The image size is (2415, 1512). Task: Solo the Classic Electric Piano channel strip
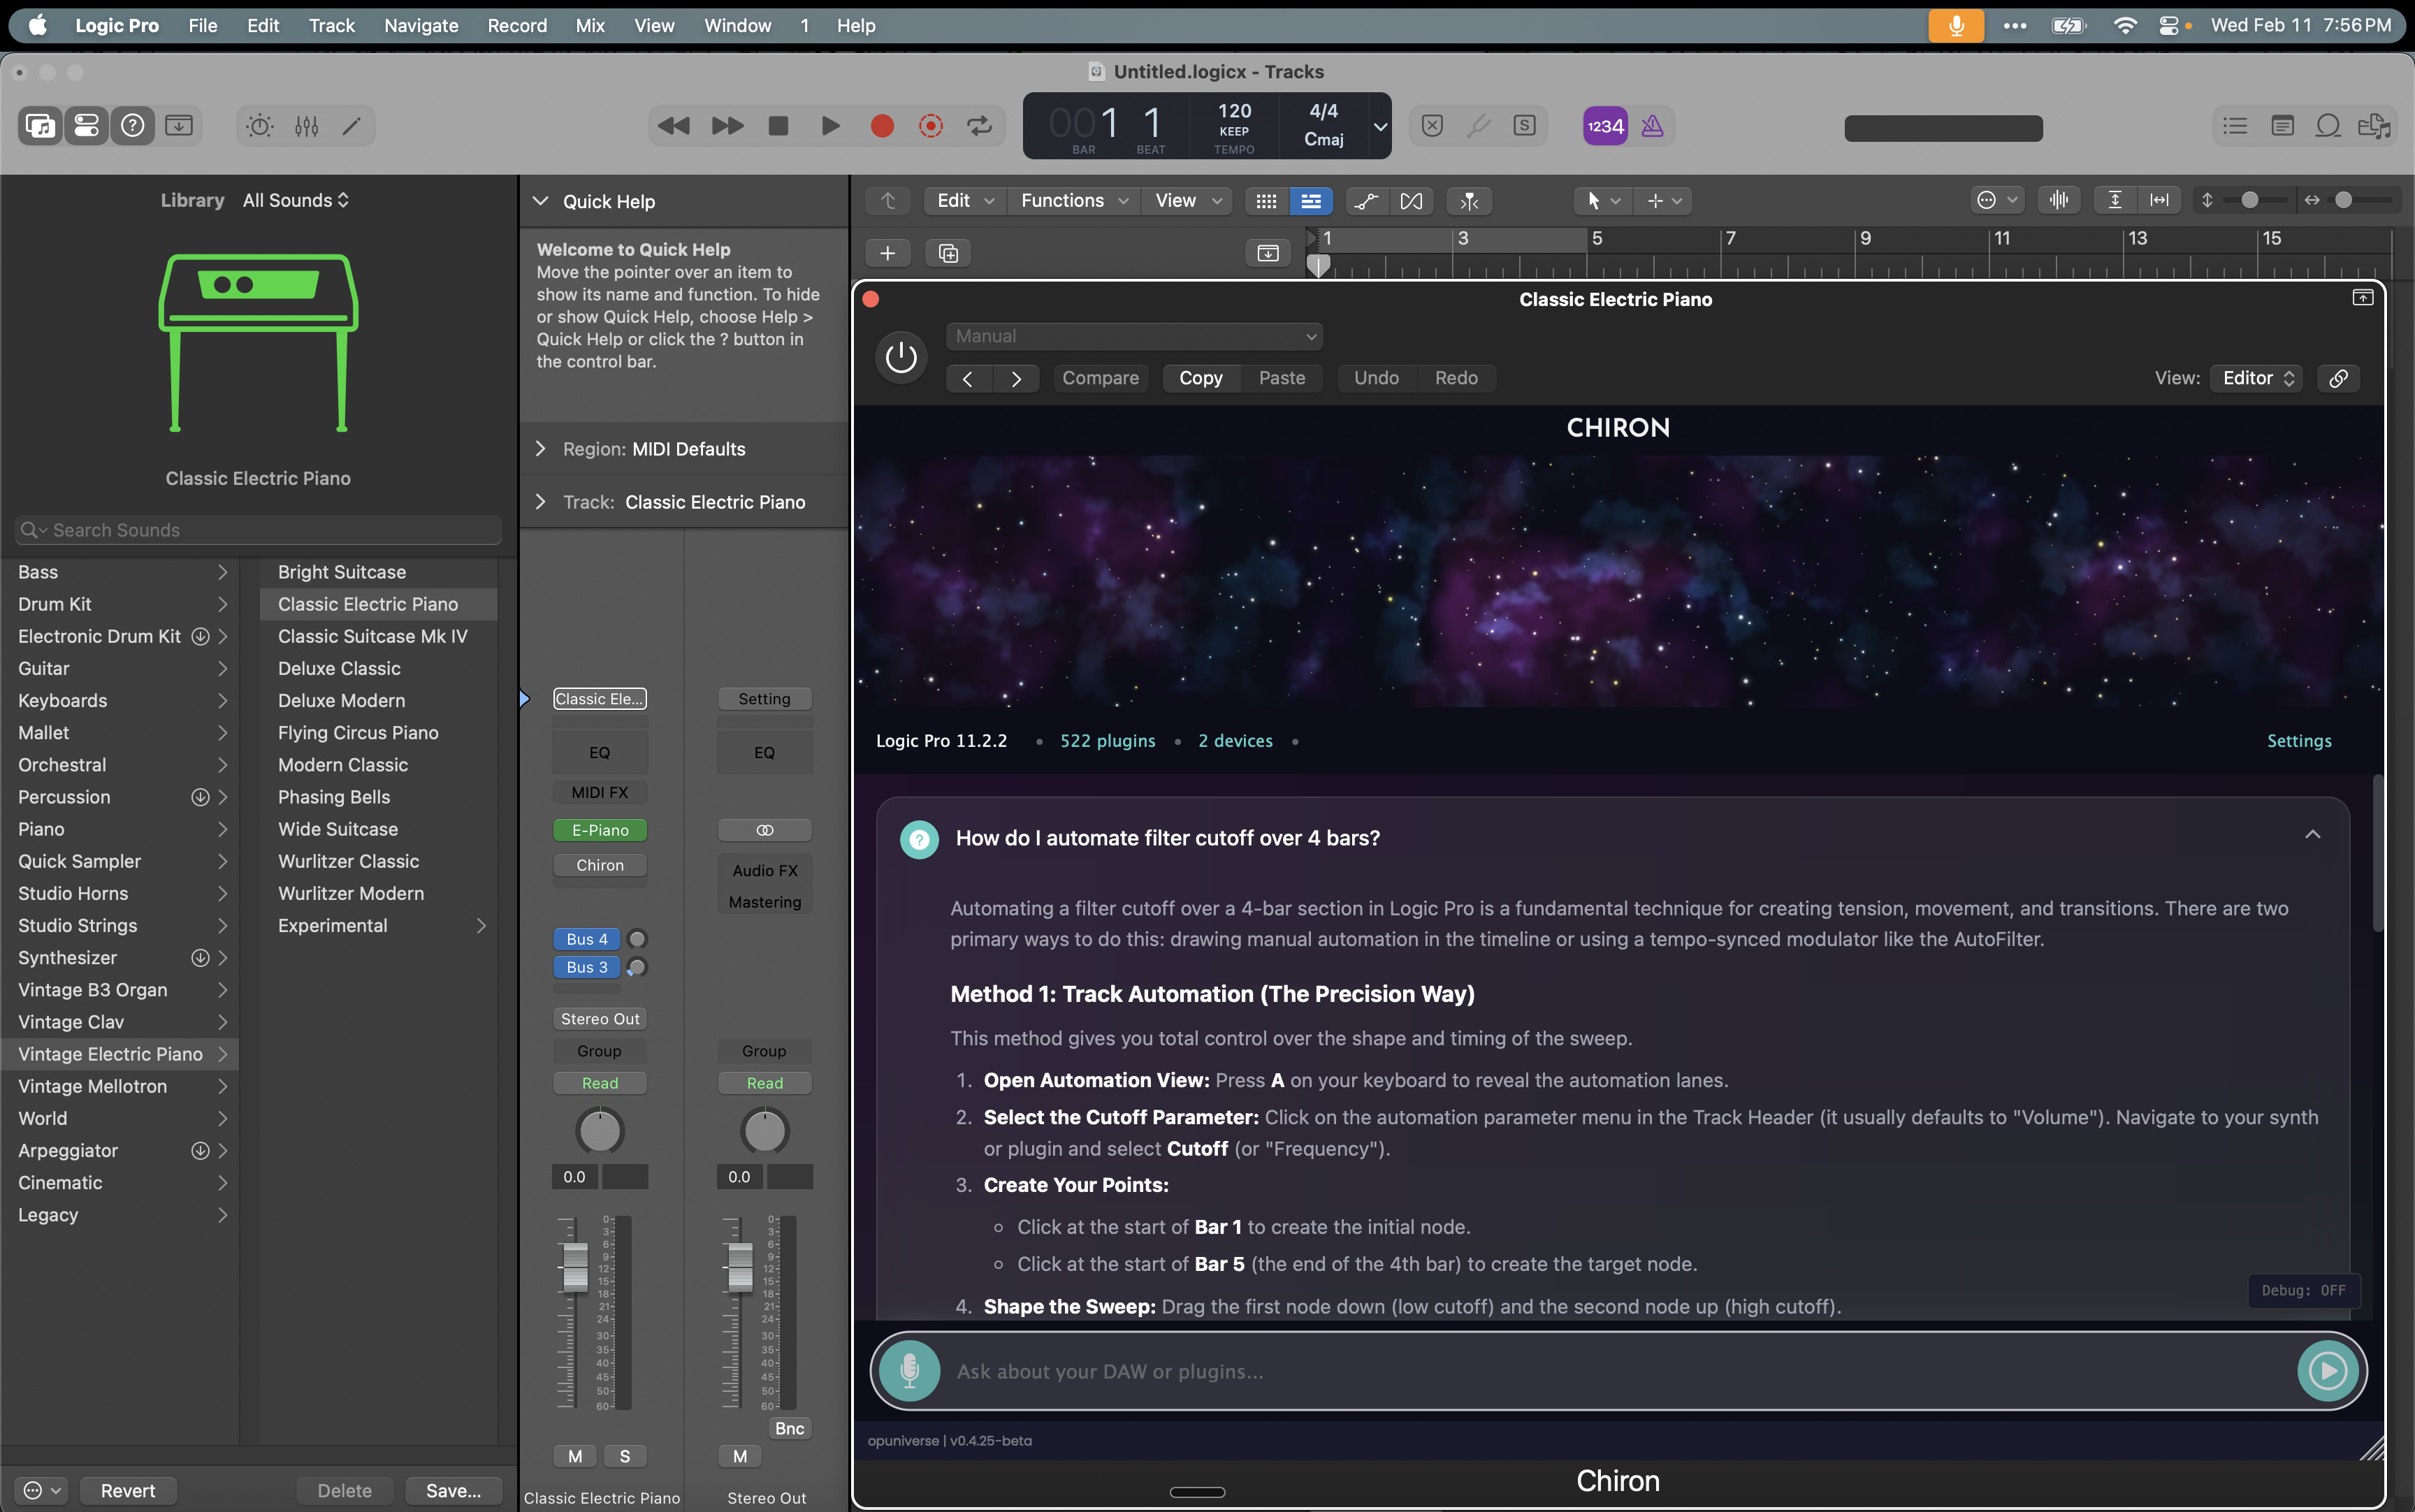(625, 1456)
